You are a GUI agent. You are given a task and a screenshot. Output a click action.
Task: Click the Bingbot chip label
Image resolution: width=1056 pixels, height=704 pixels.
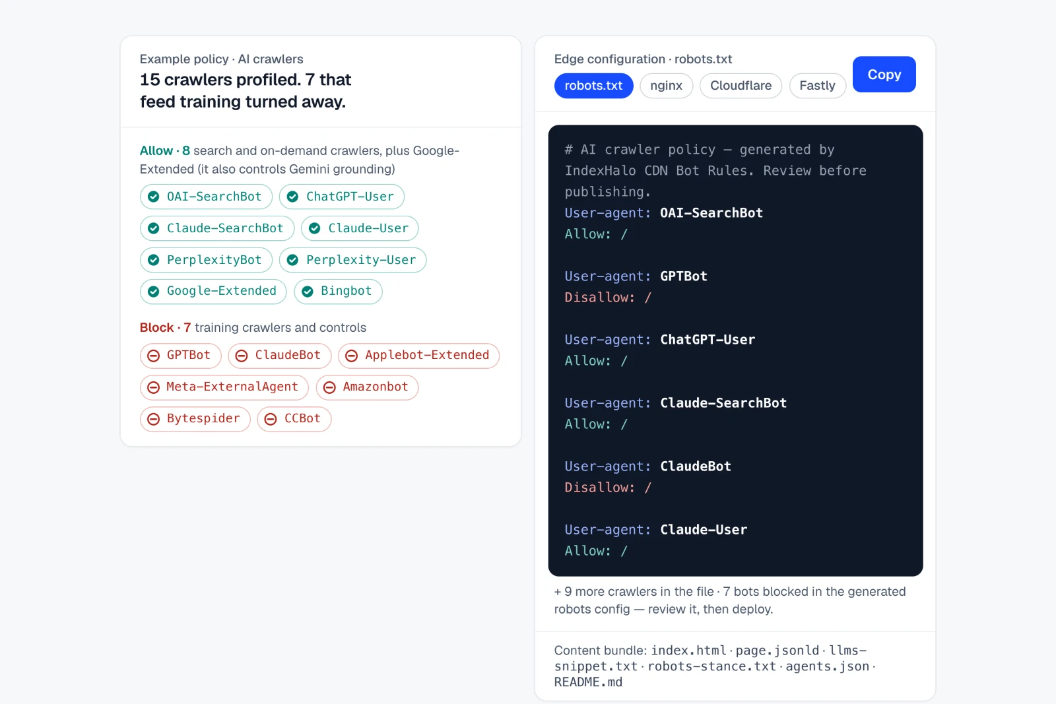click(x=346, y=291)
